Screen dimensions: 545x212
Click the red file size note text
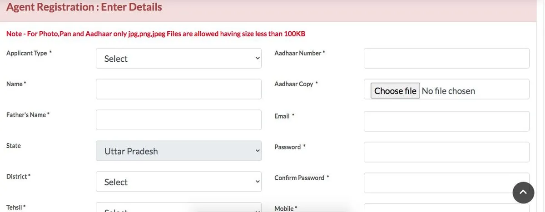[x=159, y=34]
